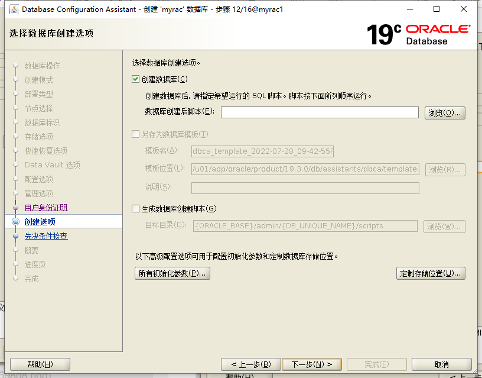Screen dimensions: 482x378
Task: Click the 概要 step in sidebar
Action: click(32, 250)
